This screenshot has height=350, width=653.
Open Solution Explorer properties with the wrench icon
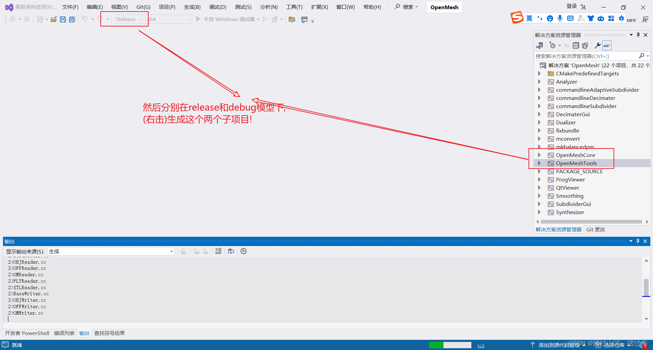[598, 45]
